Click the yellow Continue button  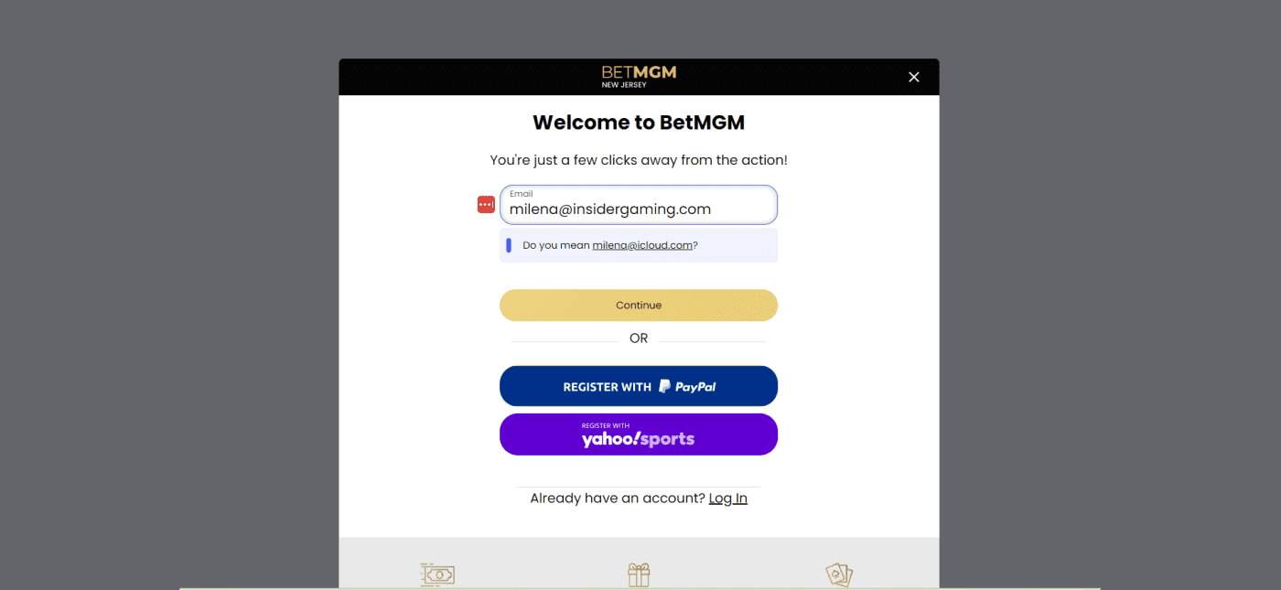pyautogui.click(x=639, y=306)
